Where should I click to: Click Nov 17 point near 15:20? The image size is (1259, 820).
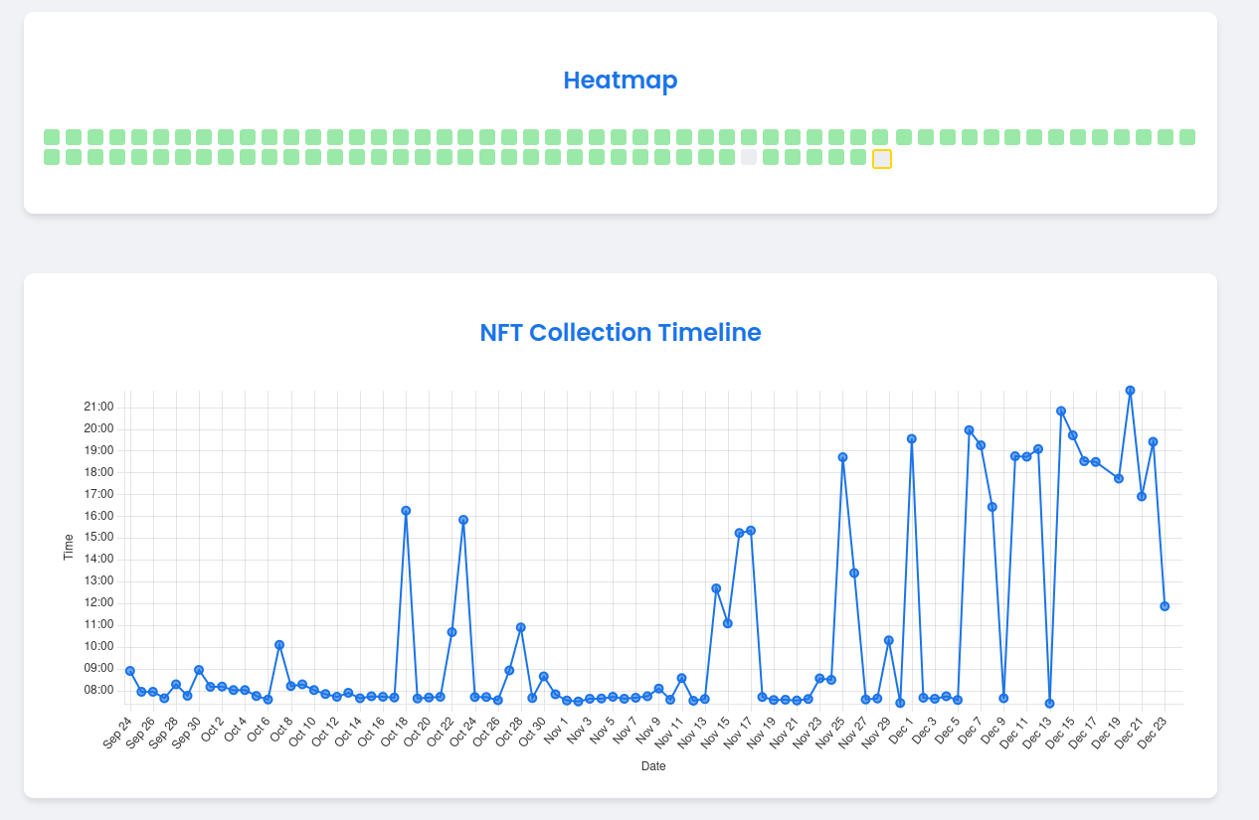pyautogui.click(x=751, y=531)
